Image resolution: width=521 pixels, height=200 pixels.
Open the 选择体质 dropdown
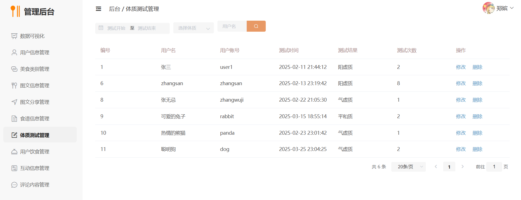pos(193,28)
